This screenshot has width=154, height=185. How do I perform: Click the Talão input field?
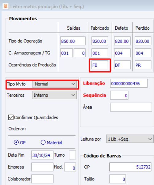(x=117, y=179)
